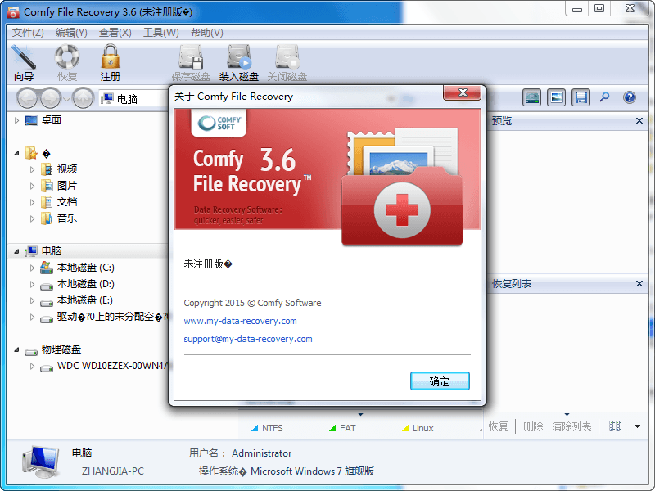Select 本地磁盘 (C:) drive

86,268
